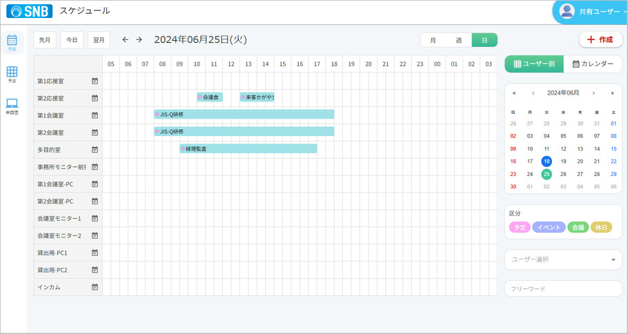This screenshot has height=334, width=628.
Task: Expand the 共有ユーザー account menu
Action: point(591,12)
